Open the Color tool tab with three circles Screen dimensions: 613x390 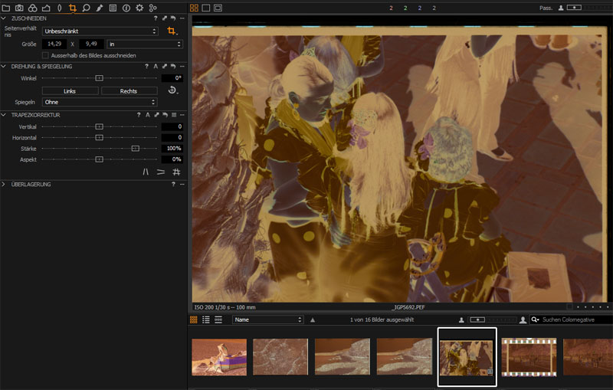click(32, 8)
